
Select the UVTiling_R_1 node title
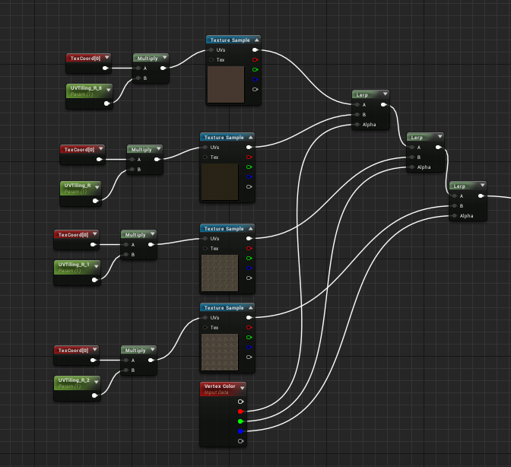pos(74,264)
